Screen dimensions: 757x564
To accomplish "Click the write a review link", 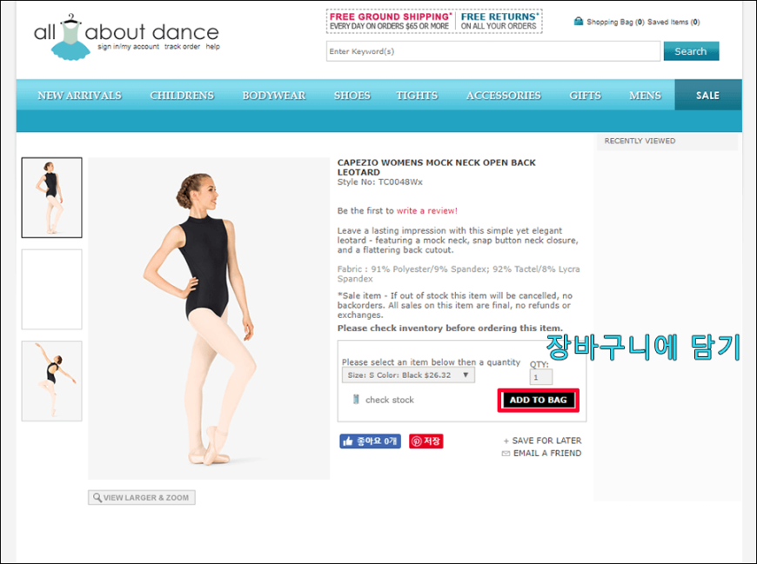I will (426, 210).
